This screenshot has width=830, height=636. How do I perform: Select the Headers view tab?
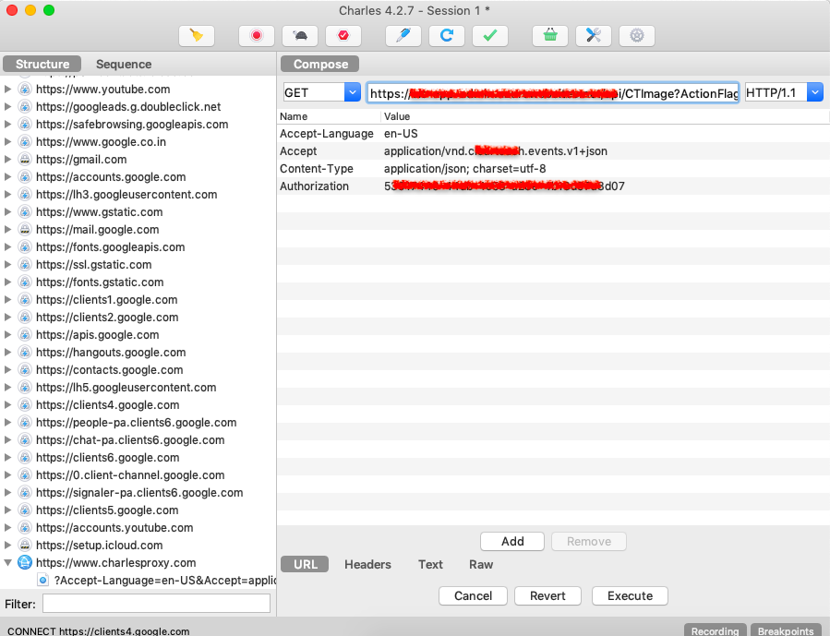coord(367,564)
